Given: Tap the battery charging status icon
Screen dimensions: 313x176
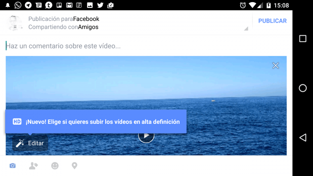Looking at the screenshot, I should [x=269, y=5].
